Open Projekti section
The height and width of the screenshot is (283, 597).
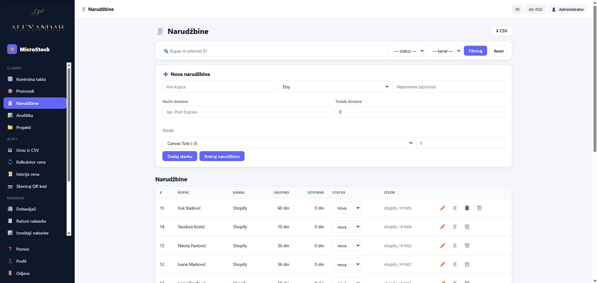pos(35,128)
